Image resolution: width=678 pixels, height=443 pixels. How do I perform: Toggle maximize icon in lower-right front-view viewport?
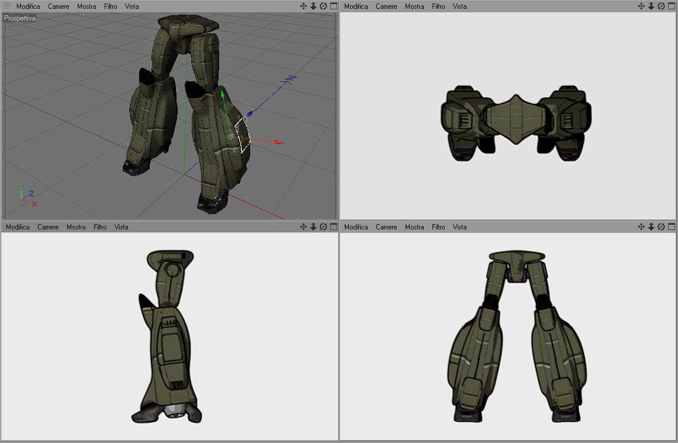[x=672, y=226]
